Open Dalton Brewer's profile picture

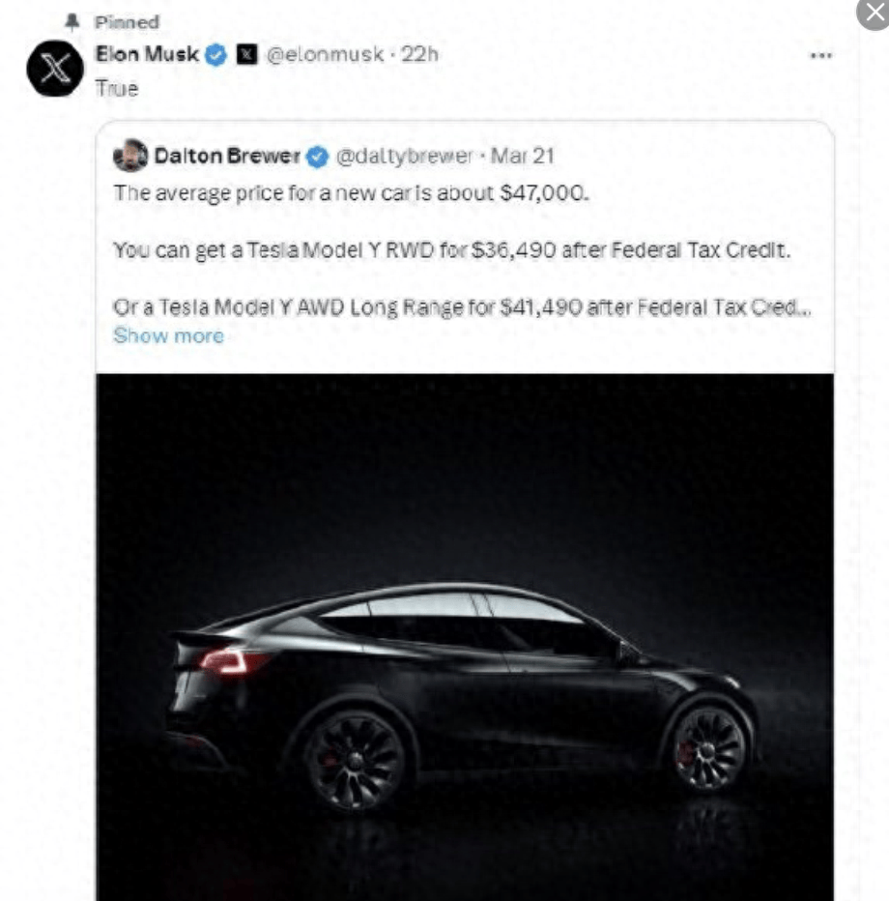[130, 155]
